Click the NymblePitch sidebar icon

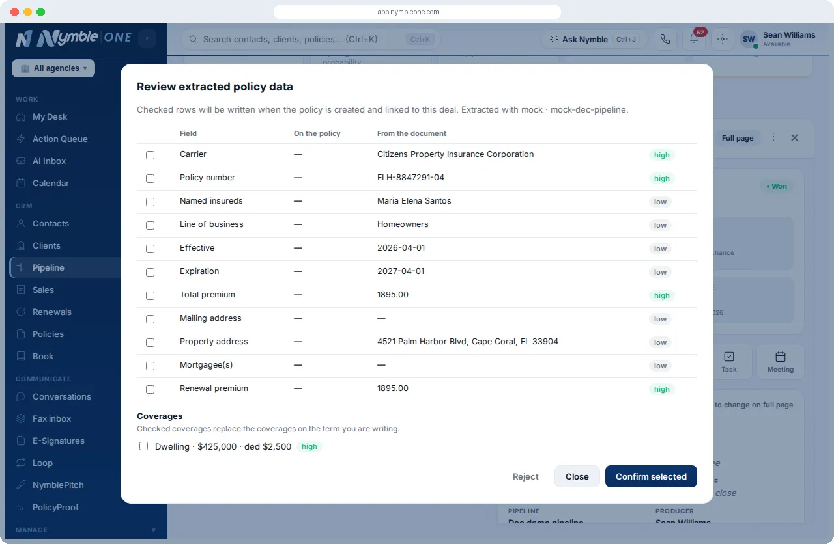pyautogui.click(x=21, y=485)
